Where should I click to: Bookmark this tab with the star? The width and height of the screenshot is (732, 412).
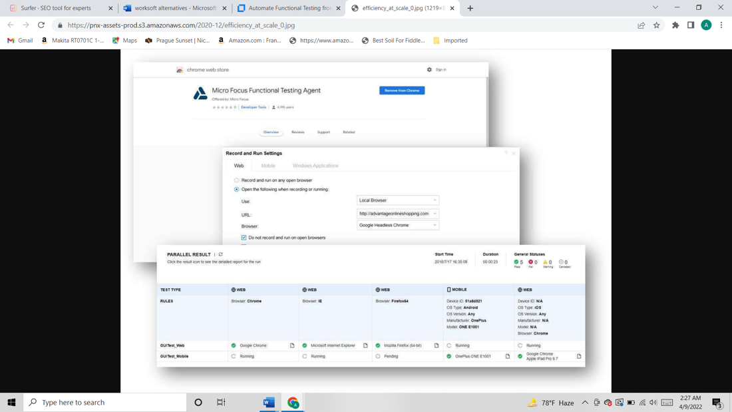coord(656,25)
